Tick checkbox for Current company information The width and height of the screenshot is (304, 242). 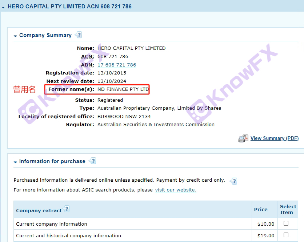pyautogui.click(x=286, y=223)
